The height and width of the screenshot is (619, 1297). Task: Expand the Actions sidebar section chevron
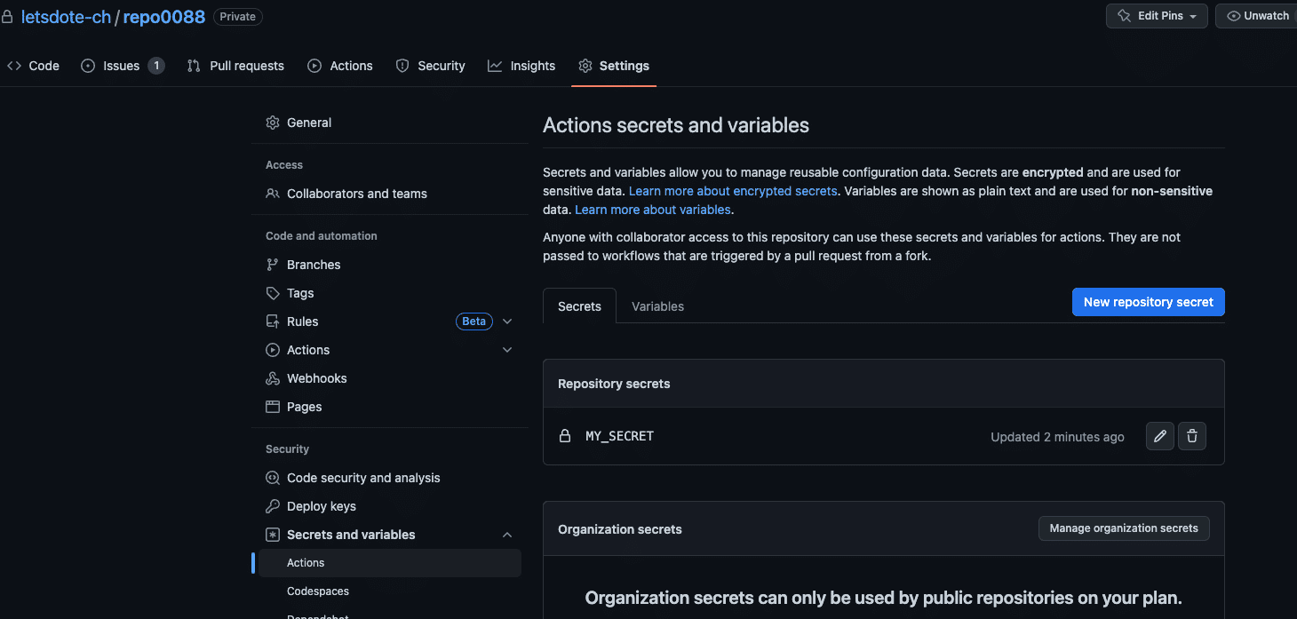tap(507, 350)
